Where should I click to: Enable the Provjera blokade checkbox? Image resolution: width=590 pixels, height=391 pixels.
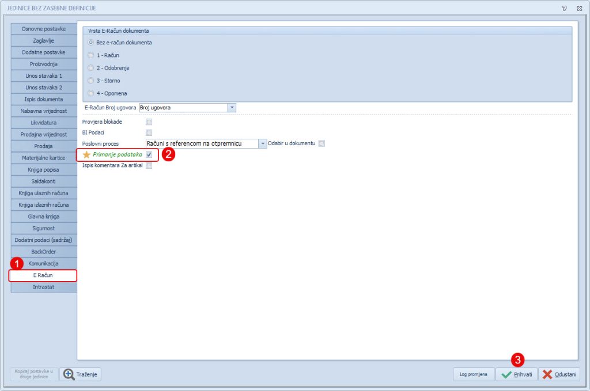(149, 122)
